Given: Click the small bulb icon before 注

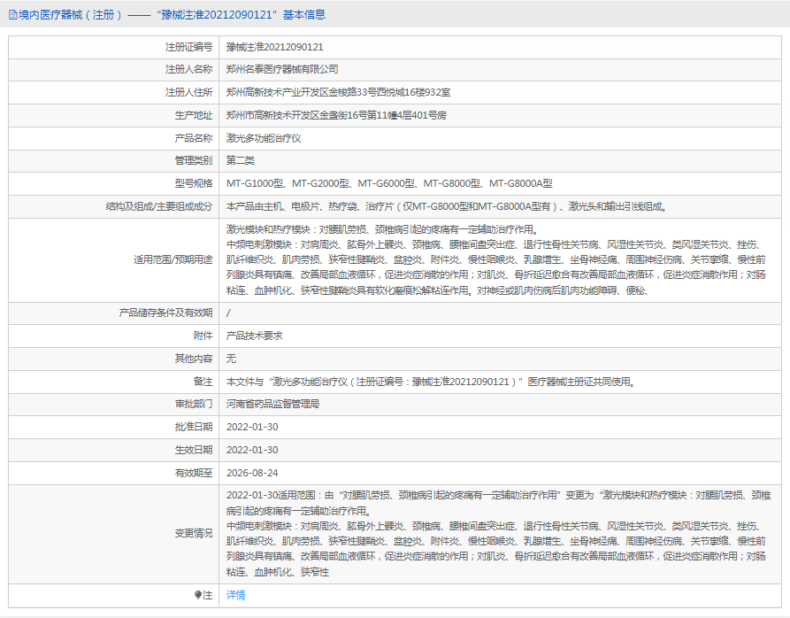Looking at the screenshot, I should 198,595.
